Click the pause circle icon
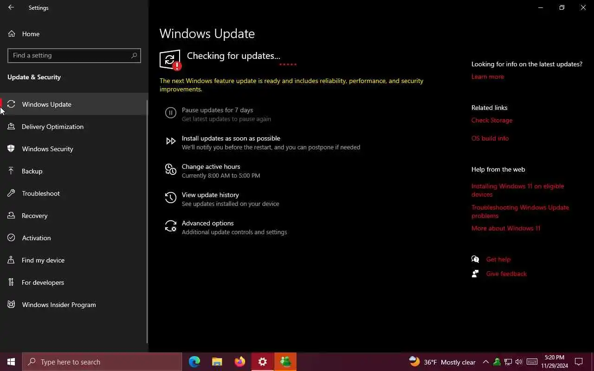 pos(171,113)
